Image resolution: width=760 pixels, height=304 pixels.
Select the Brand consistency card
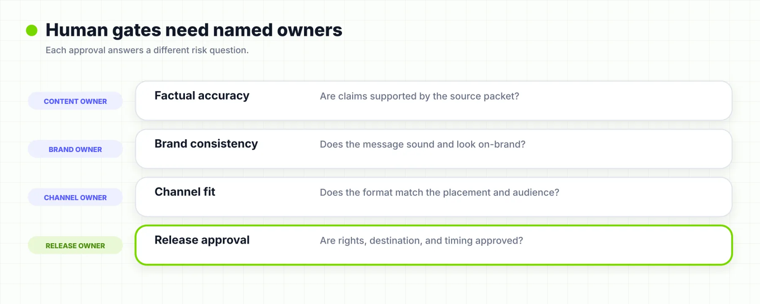434,149
